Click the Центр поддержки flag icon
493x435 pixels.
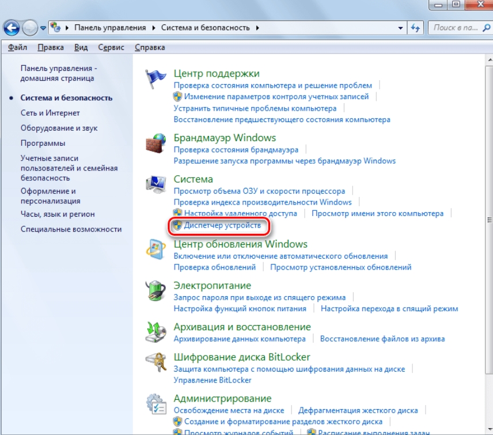[x=156, y=78]
